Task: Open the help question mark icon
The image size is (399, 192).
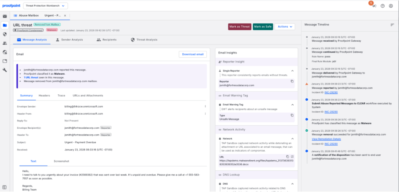Action: point(382,6)
